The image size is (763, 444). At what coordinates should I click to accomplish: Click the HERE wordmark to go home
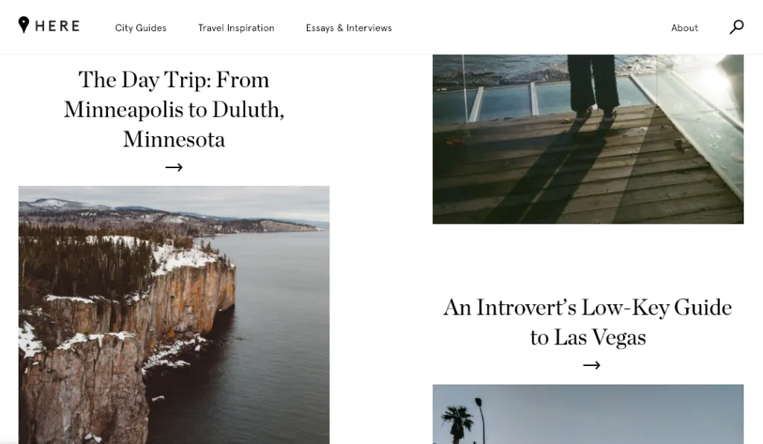coord(57,26)
